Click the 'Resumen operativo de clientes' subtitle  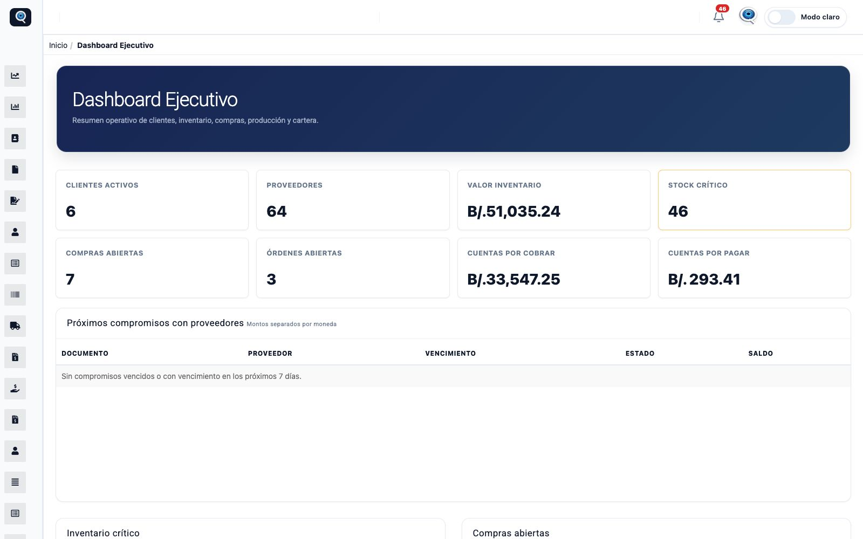click(x=195, y=120)
